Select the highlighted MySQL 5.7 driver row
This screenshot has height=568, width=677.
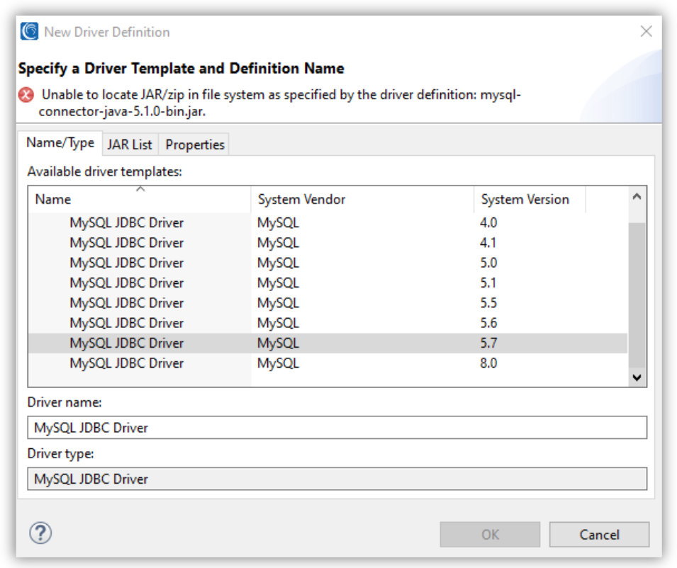126,343
